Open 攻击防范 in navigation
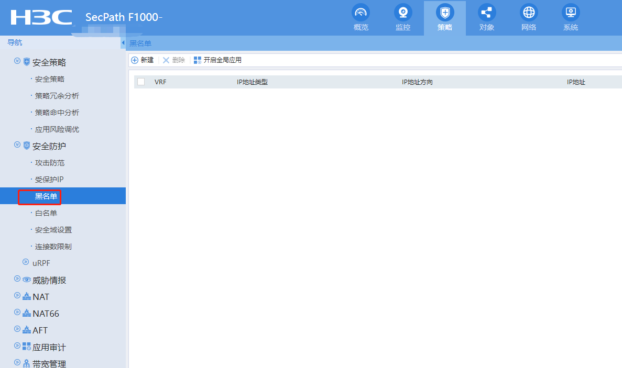The image size is (622, 368). click(x=50, y=163)
